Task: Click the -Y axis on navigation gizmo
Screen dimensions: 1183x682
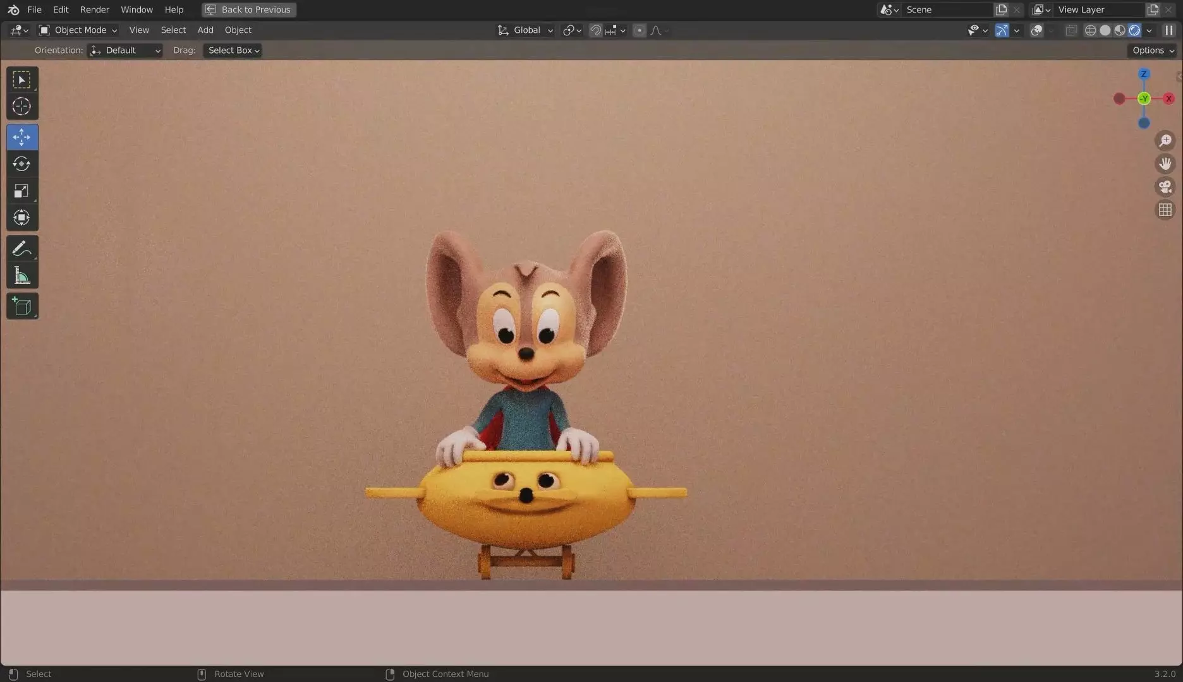Action: 1144,99
